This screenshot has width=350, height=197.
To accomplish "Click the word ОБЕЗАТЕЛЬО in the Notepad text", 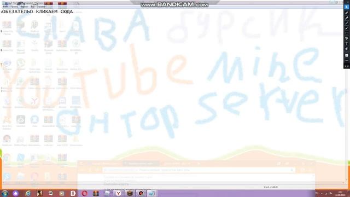I will point(17,11).
